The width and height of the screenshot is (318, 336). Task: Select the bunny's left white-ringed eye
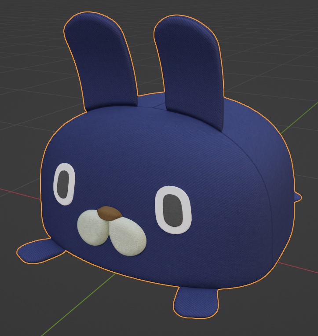coord(64,184)
